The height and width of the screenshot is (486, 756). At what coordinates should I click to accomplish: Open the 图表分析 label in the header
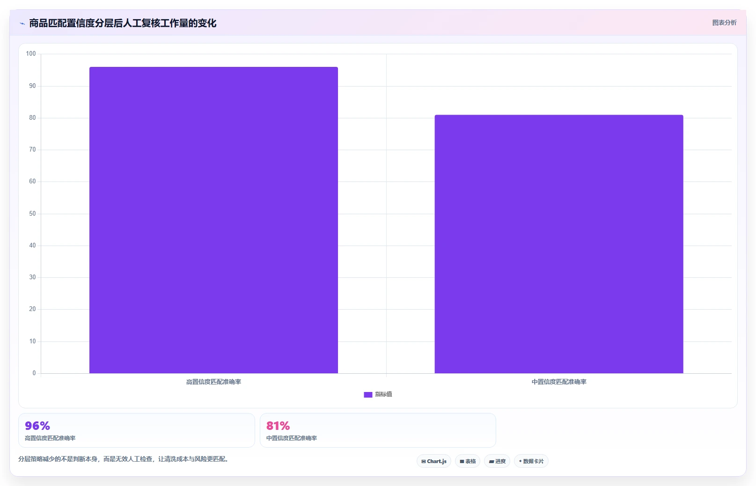pos(724,22)
